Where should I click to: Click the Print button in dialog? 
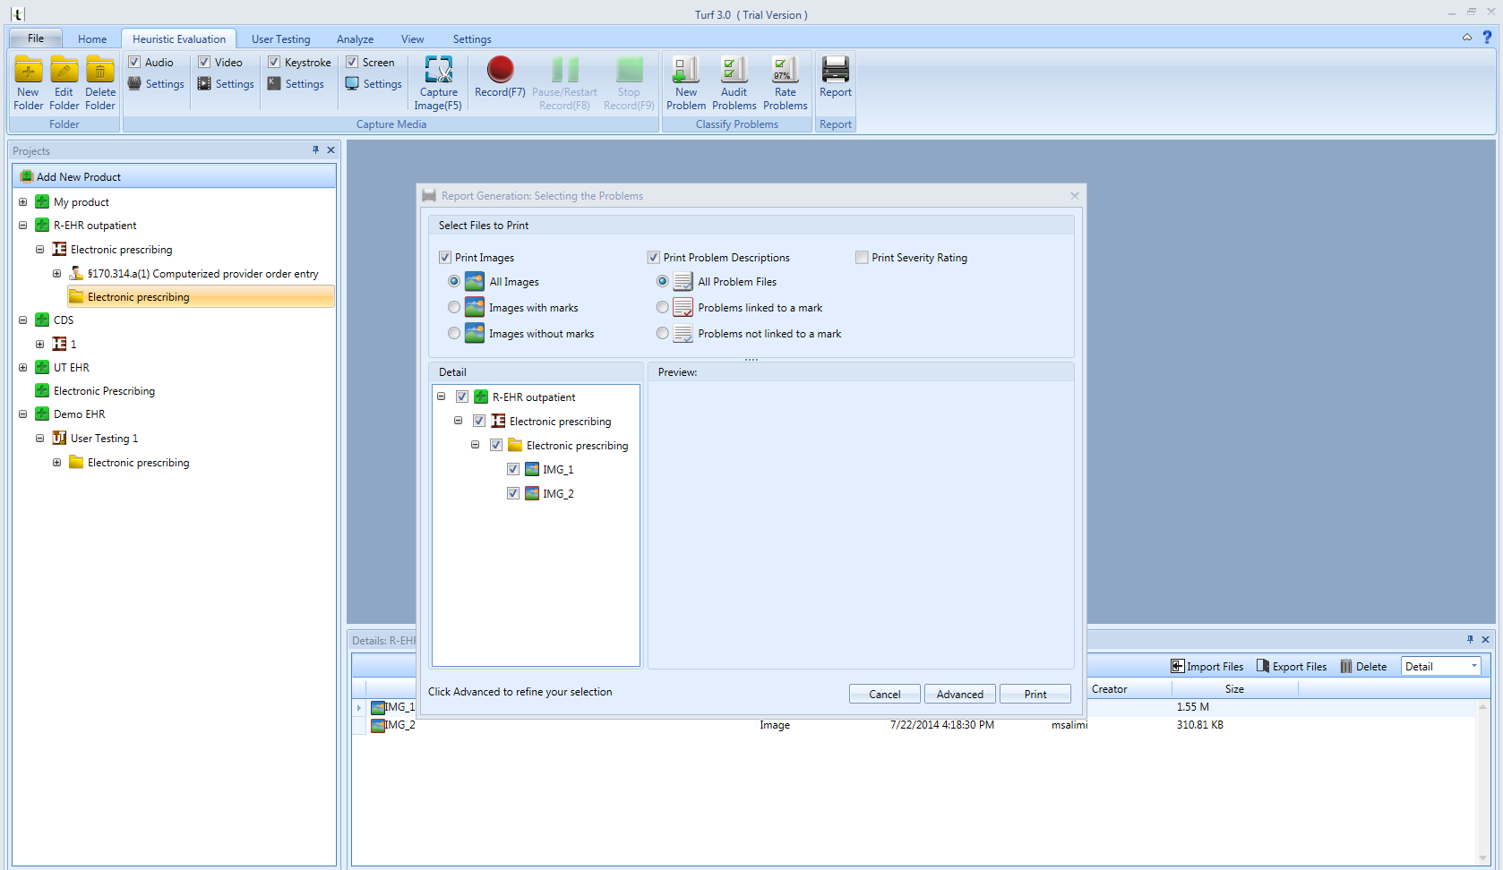[x=1035, y=694]
